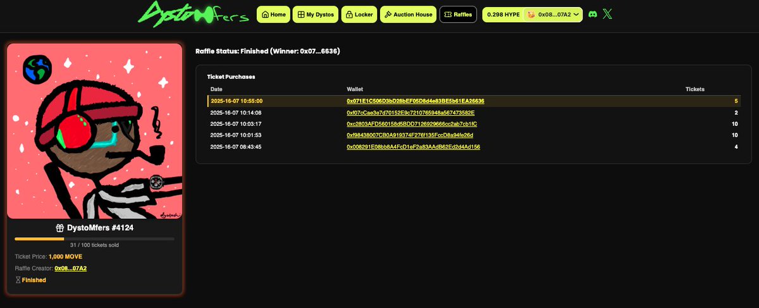Go to My Dystos
This screenshot has height=308, width=759.
click(316, 14)
